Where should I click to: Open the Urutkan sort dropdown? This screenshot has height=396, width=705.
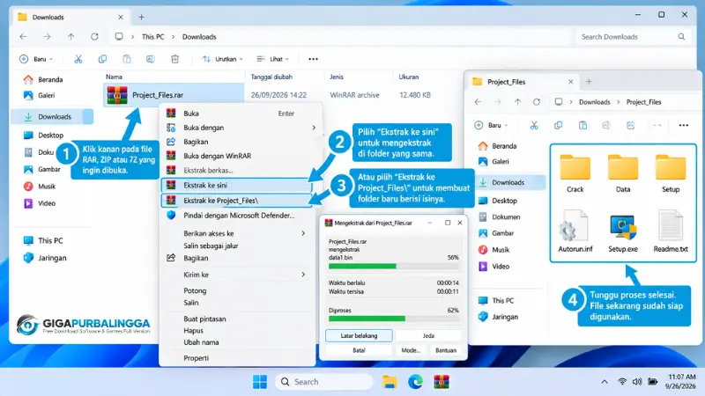(223, 59)
